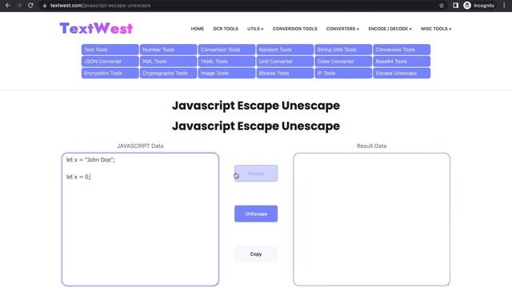Open the browser side panel icon

point(455,6)
